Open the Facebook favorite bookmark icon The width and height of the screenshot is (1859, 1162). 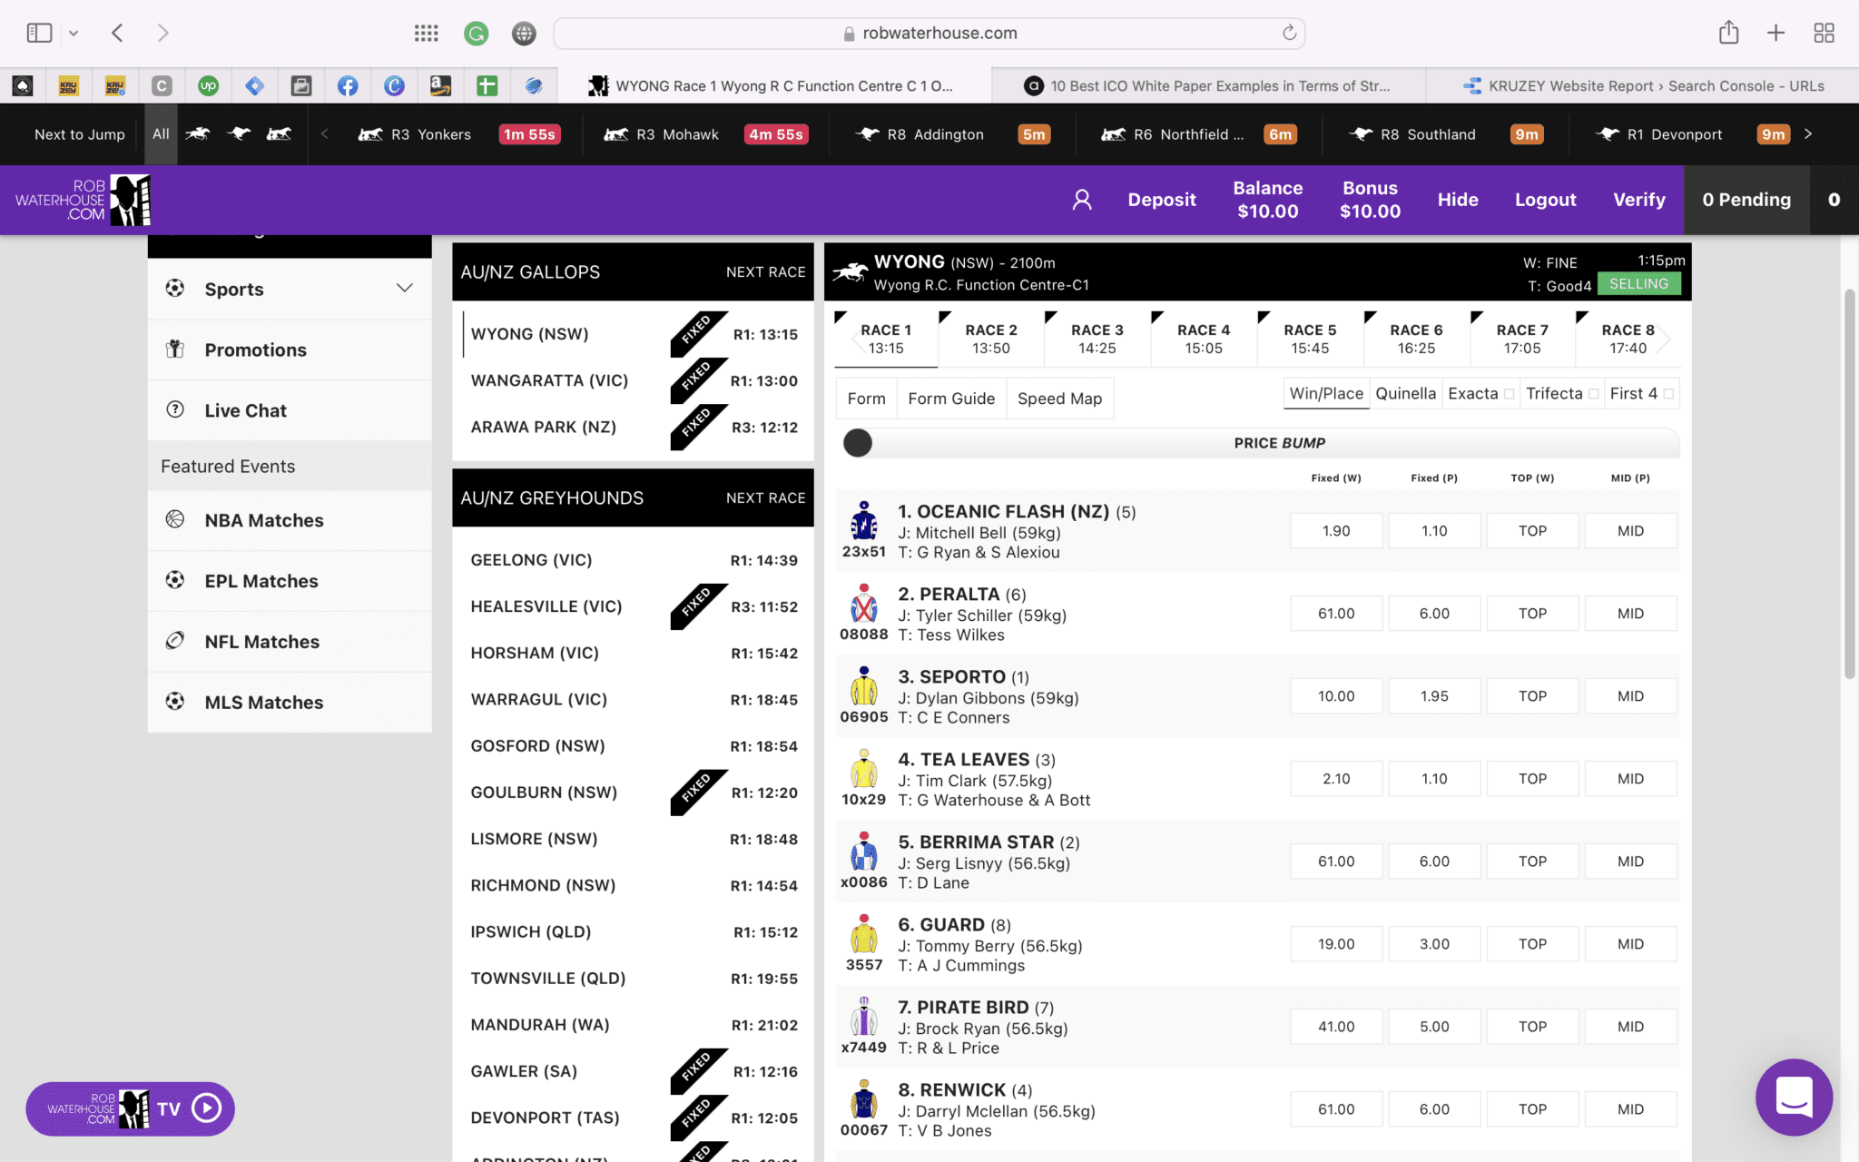(x=347, y=86)
